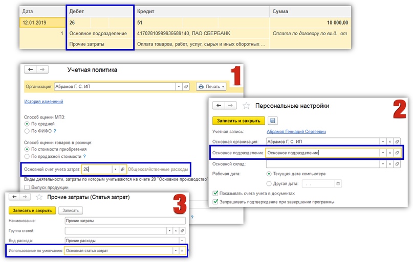Clear the Основное подразделение field with X
Screen dimensions: 413x262
(389, 152)
